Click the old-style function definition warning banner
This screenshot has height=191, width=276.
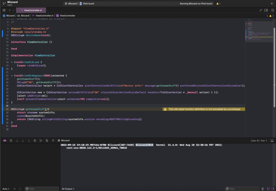click(204, 109)
